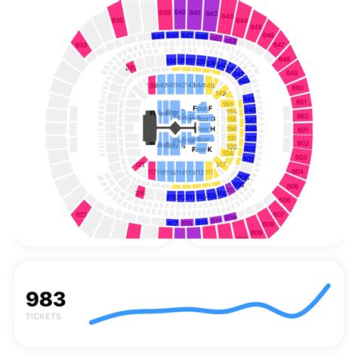Select the Floor H seating block
Image resolution: width=358 pixels, height=358 pixels.
click(x=205, y=128)
